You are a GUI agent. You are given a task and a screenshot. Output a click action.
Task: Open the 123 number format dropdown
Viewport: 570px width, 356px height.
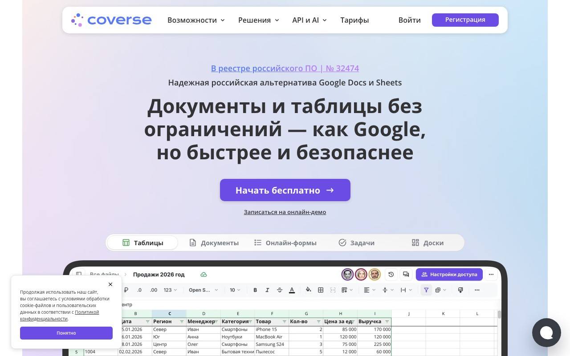point(171,290)
